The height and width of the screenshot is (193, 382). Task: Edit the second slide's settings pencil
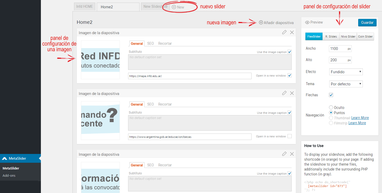point(284,93)
